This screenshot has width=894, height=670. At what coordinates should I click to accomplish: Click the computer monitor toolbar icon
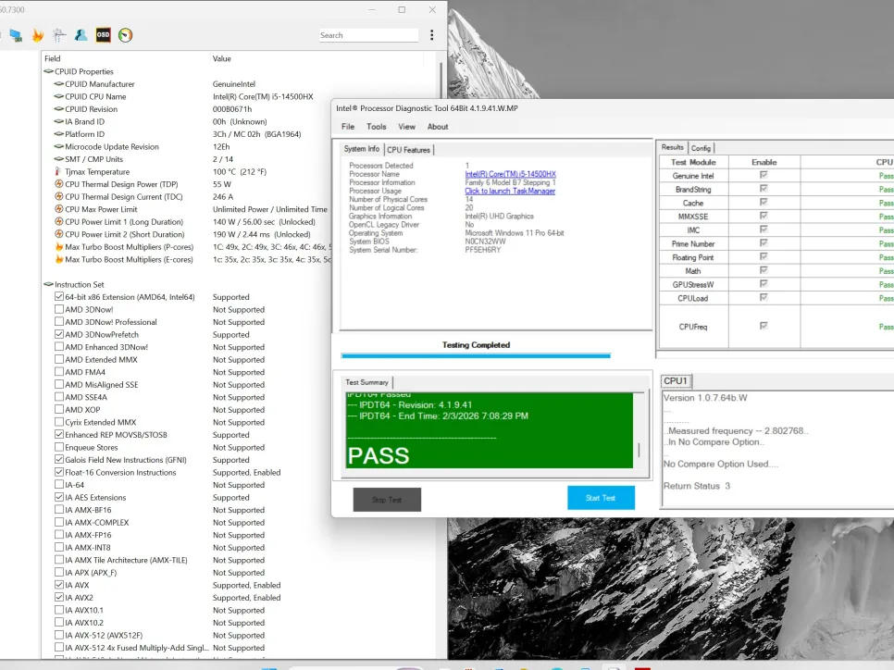point(16,35)
